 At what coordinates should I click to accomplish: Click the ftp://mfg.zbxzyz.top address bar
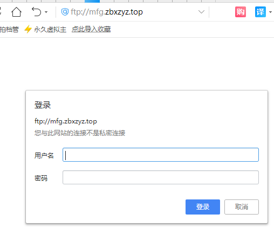(x=107, y=12)
